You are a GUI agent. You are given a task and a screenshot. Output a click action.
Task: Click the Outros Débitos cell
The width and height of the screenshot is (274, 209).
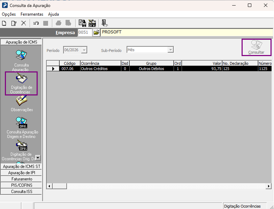(x=152, y=69)
